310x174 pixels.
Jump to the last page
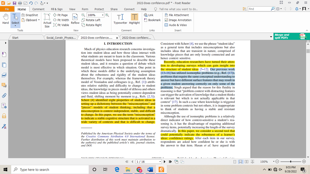pyautogui.click(x=170, y=162)
